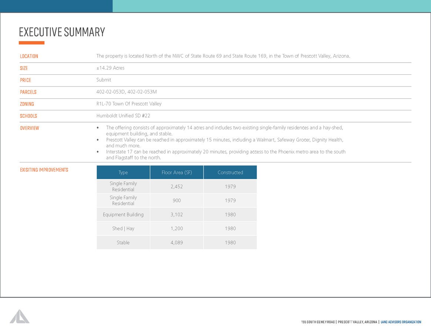Click the orange bar under the heading
This screenshot has width=431, height=333.
pos(31,43)
